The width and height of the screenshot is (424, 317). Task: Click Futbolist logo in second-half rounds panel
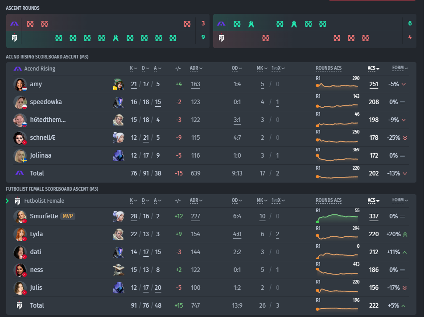tap(221, 38)
